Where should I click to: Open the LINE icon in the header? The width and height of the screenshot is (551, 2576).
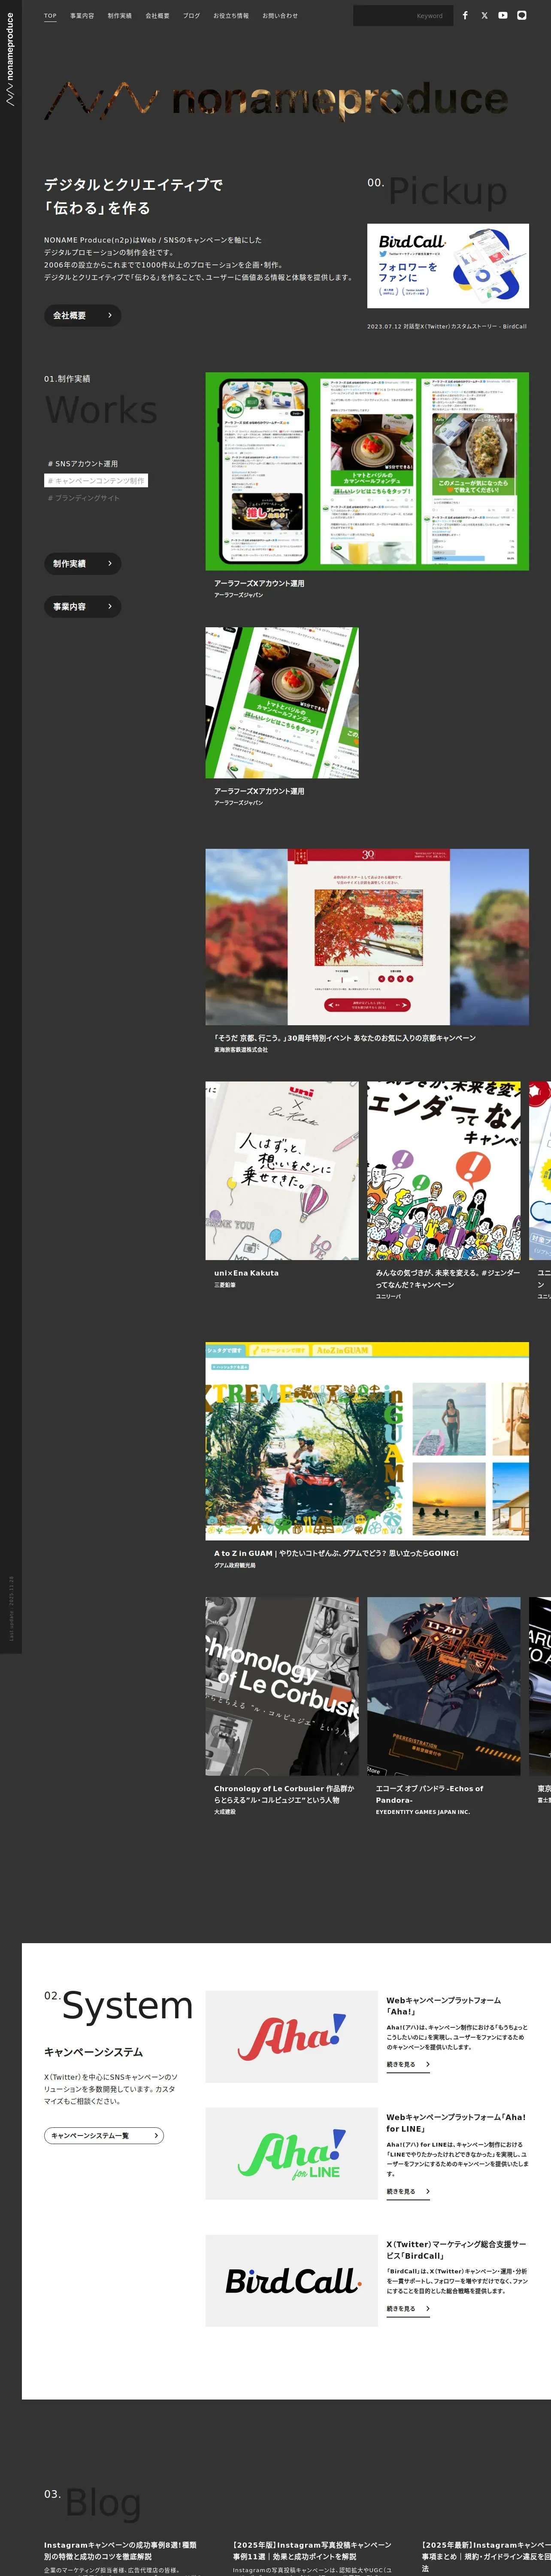[x=522, y=16]
